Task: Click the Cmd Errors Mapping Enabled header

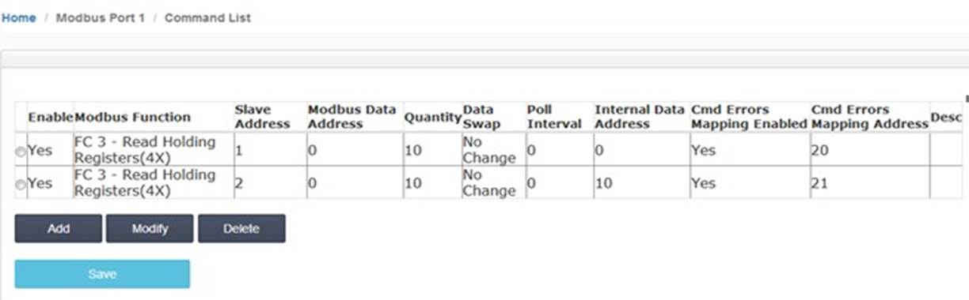Action: pyautogui.click(x=749, y=117)
